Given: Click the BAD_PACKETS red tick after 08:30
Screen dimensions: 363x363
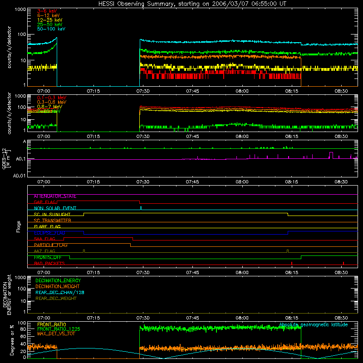Looking at the screenshot, I should pyautogui.click(x=343, y=263).
